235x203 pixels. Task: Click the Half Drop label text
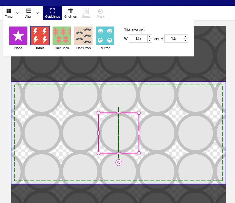[x=83, y=48]
